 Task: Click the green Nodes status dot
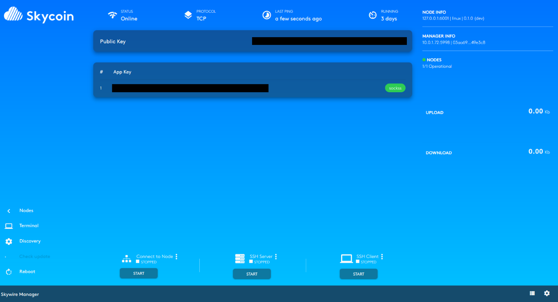[424, 60]
